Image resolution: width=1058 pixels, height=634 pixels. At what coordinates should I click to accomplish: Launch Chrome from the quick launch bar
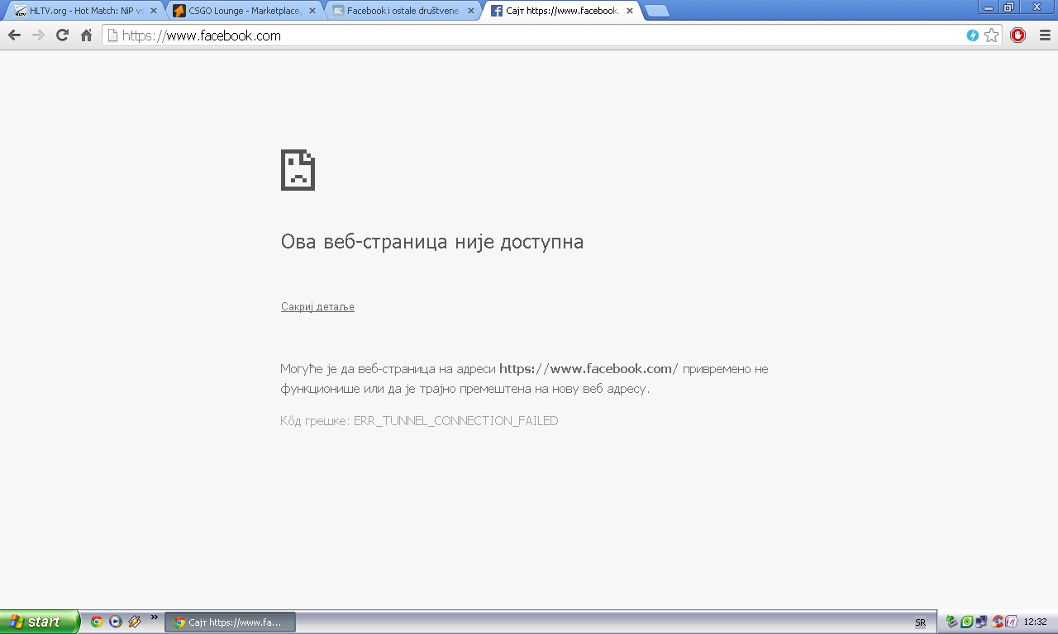coord(97,622)
